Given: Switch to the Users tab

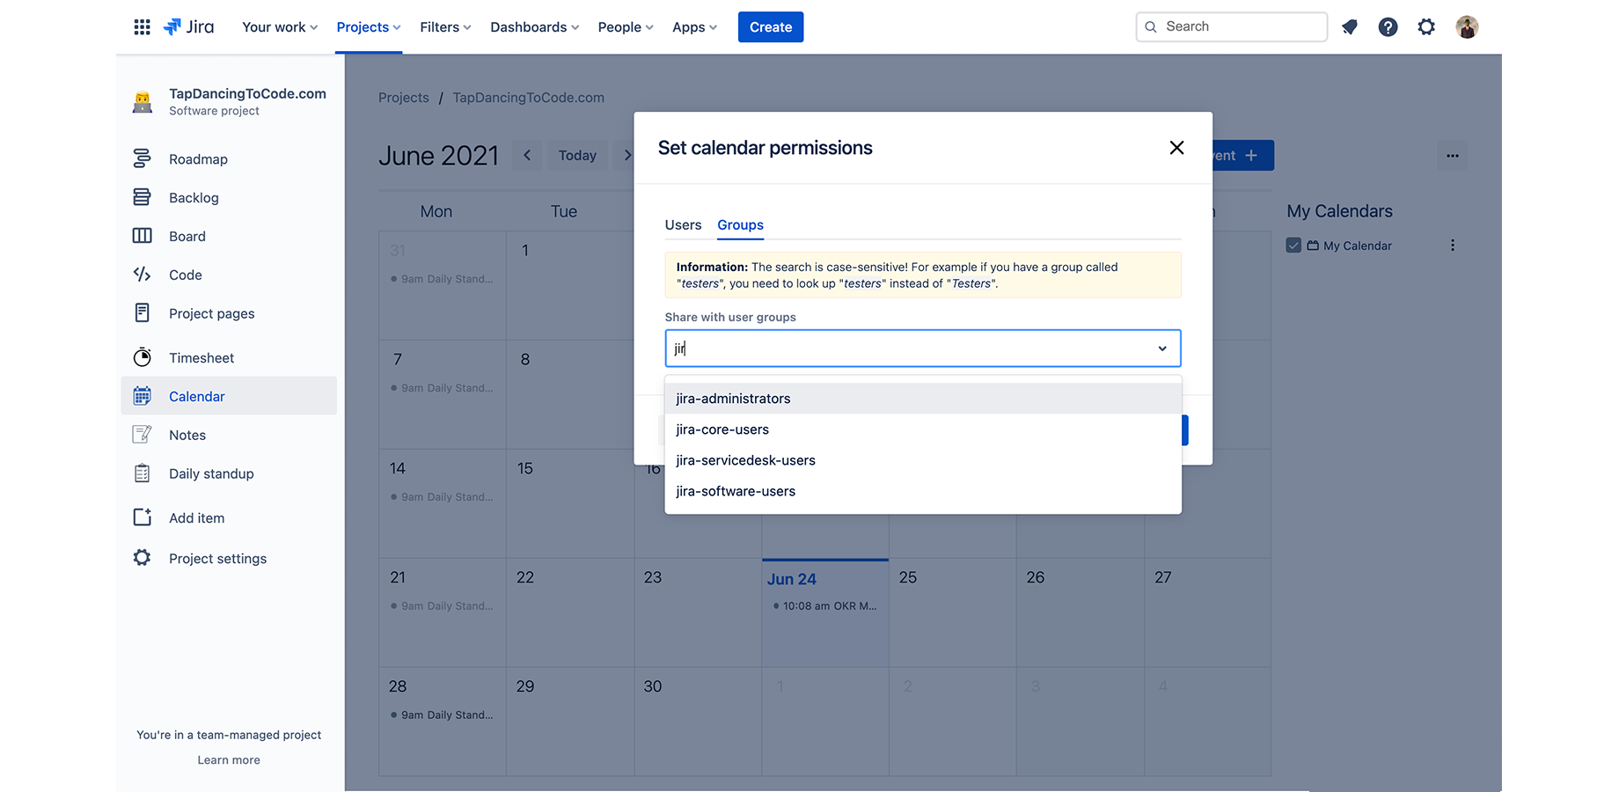Looking at the screenshot, I should tap(684, 225).
